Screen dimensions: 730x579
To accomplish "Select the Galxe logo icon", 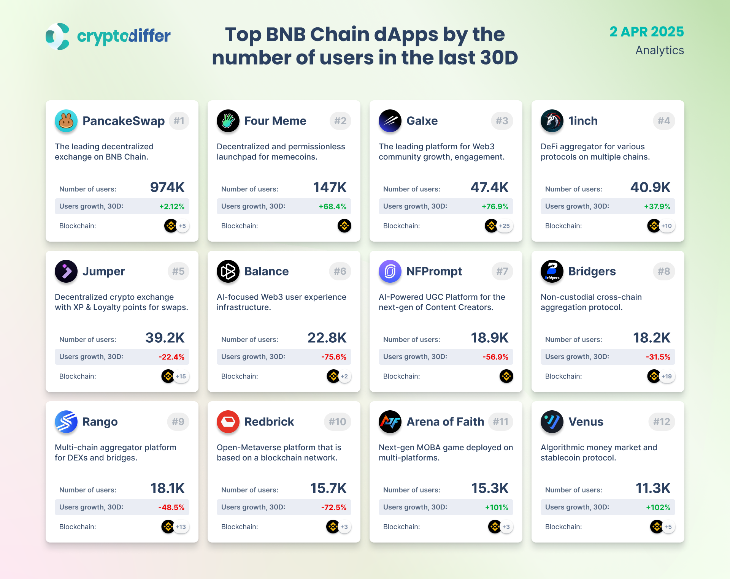I will click(390, 121).
